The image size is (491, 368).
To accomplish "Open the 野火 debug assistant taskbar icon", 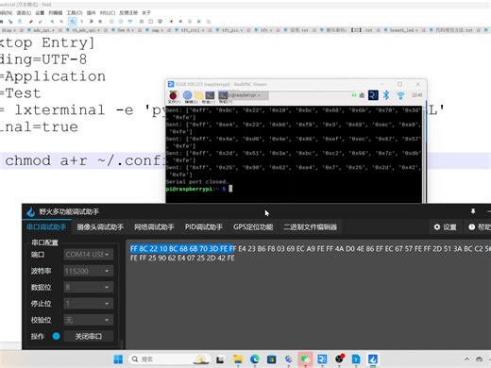I will click(373, 360).
